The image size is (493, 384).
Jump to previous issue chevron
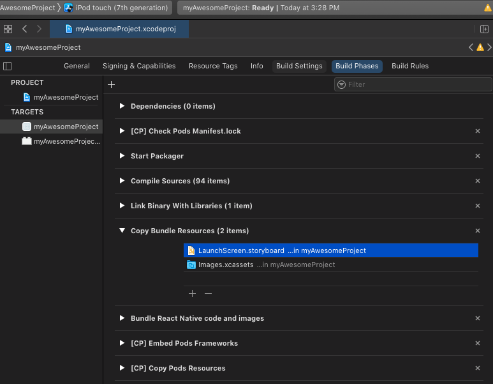(471, 47)
